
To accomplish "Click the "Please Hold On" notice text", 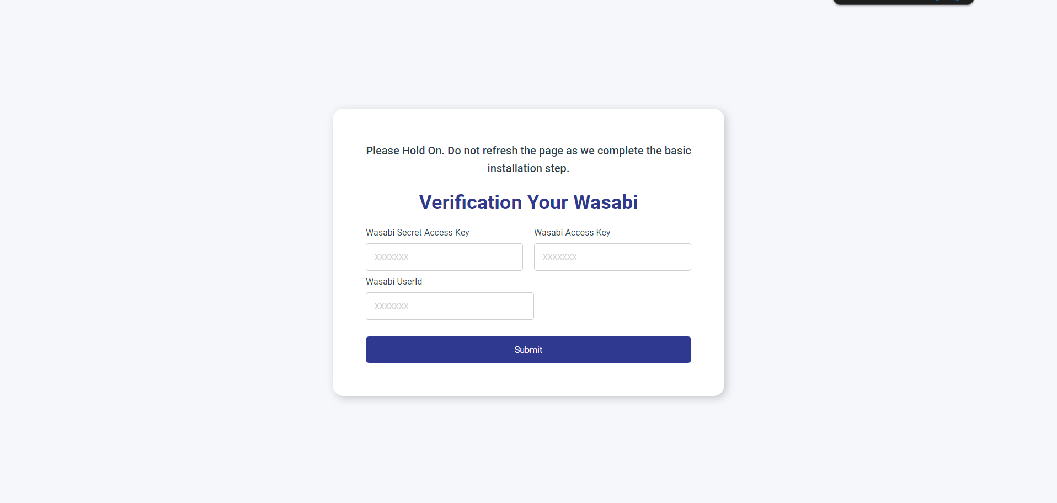I will 528,151.
